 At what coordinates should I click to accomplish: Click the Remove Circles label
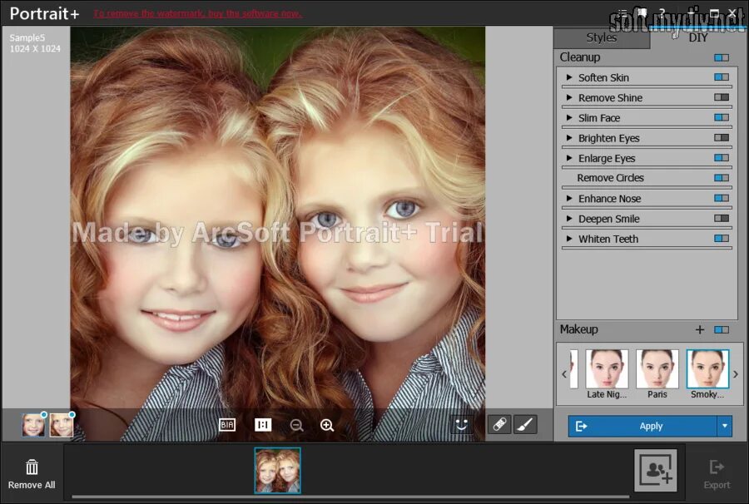pos(611,178)
